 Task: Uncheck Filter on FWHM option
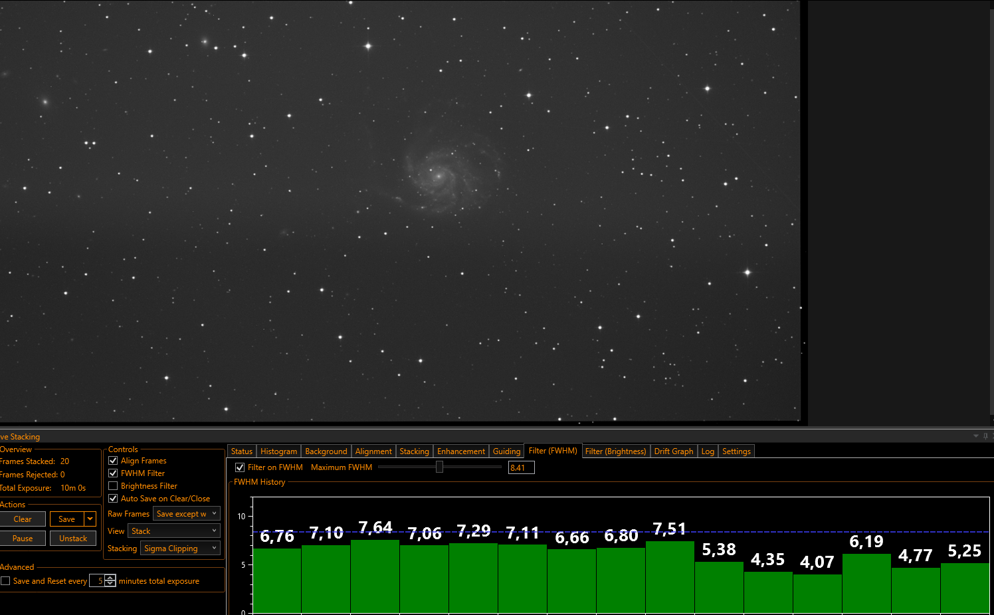point(240,467)
